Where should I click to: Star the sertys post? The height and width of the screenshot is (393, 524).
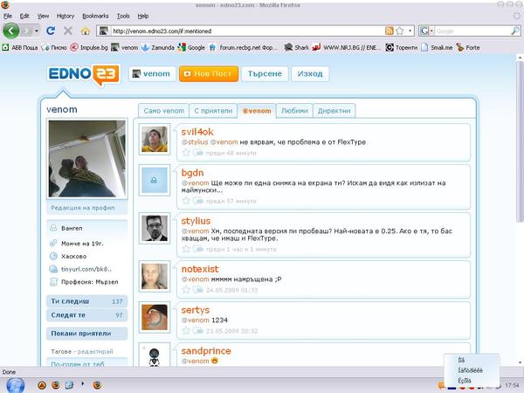point(186,331)
